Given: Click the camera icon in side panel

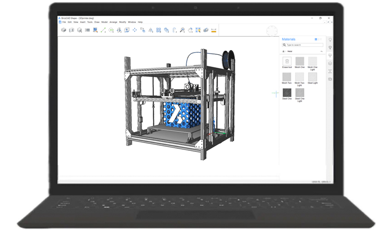Looking at the screenshot, I should (330, 79).
